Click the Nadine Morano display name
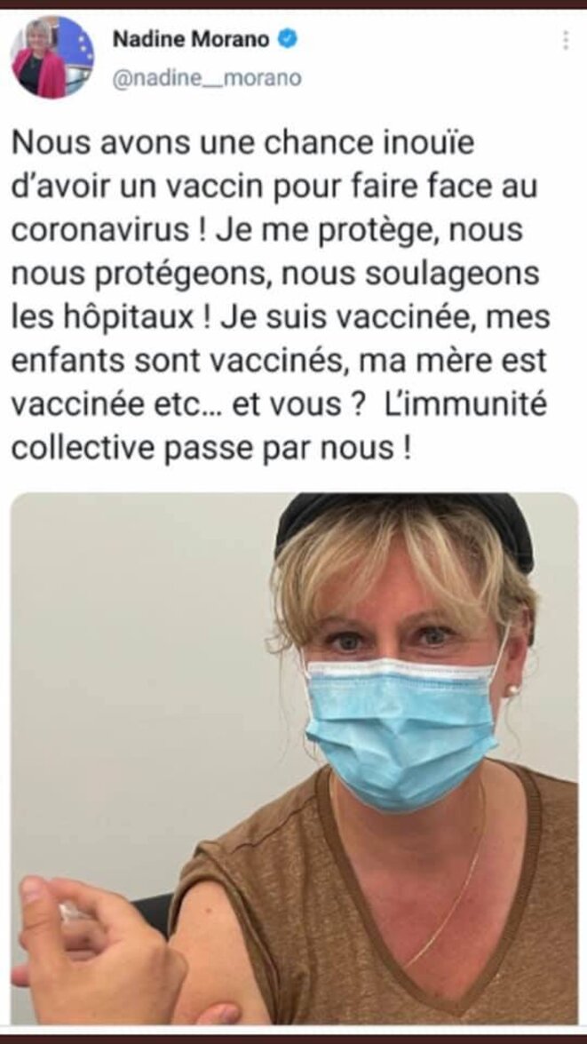587x1044 pixels. [x=191, y=40]
